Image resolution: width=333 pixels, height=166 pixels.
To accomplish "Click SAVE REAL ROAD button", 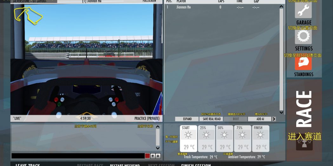I will pyautogui.click(x=212, y=119).
